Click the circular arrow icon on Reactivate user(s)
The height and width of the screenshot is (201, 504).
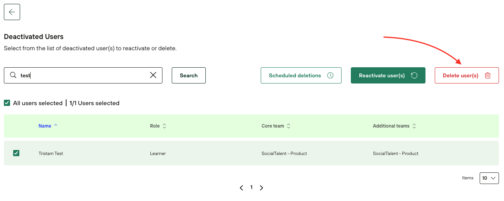click(x=414, y=75)
